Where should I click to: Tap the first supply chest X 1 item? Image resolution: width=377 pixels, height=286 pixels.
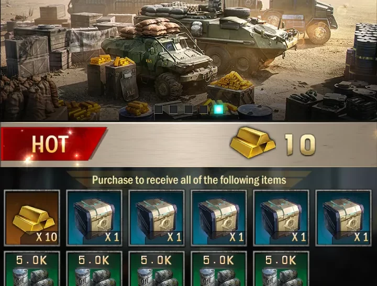pyautogui.click(x=94, y=218)
